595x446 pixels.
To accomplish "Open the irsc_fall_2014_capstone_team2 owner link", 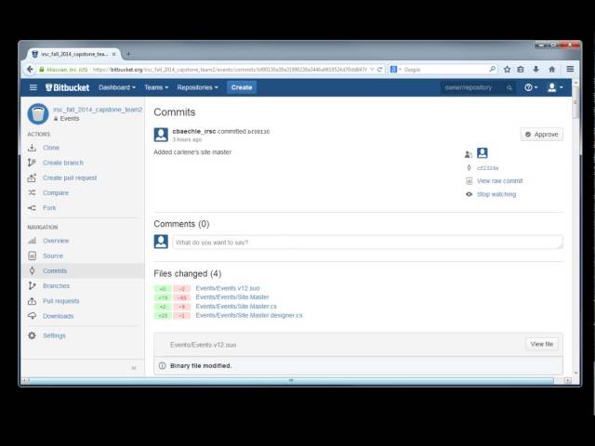I will tap(98, 110).
